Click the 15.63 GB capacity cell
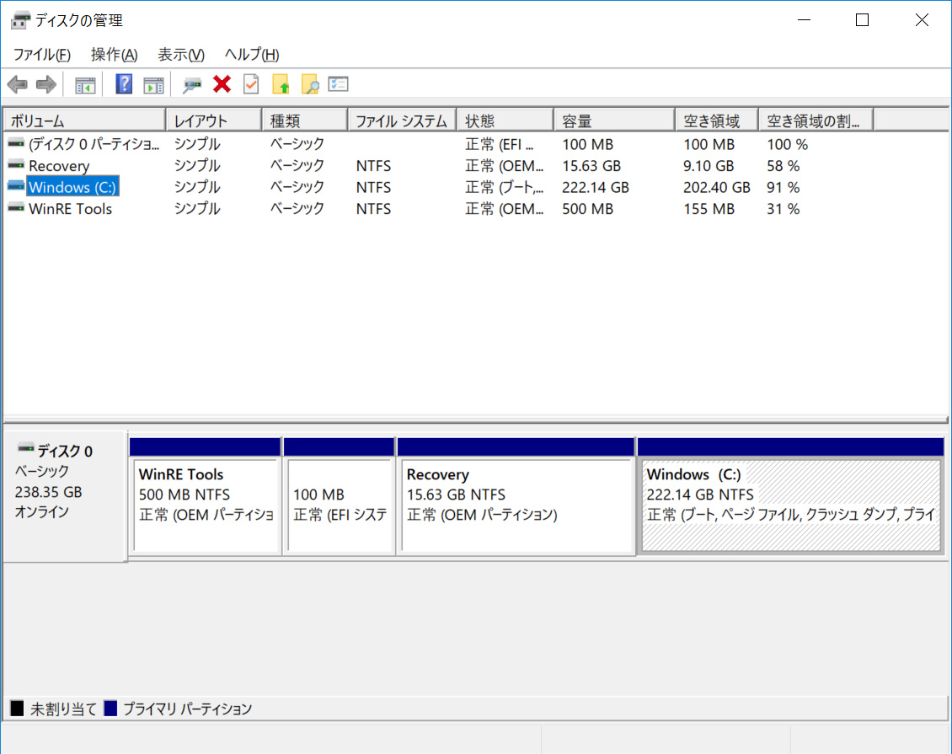The width and height of the screenshot is (952, 754). point(591,166)
